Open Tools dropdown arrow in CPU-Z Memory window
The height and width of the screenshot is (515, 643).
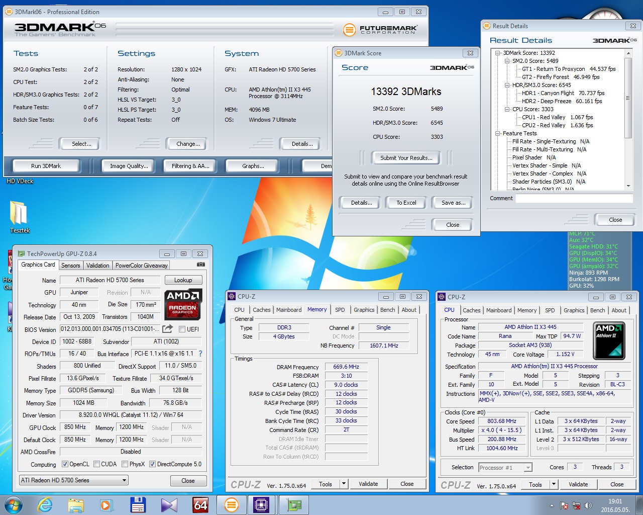coord(344,484)
